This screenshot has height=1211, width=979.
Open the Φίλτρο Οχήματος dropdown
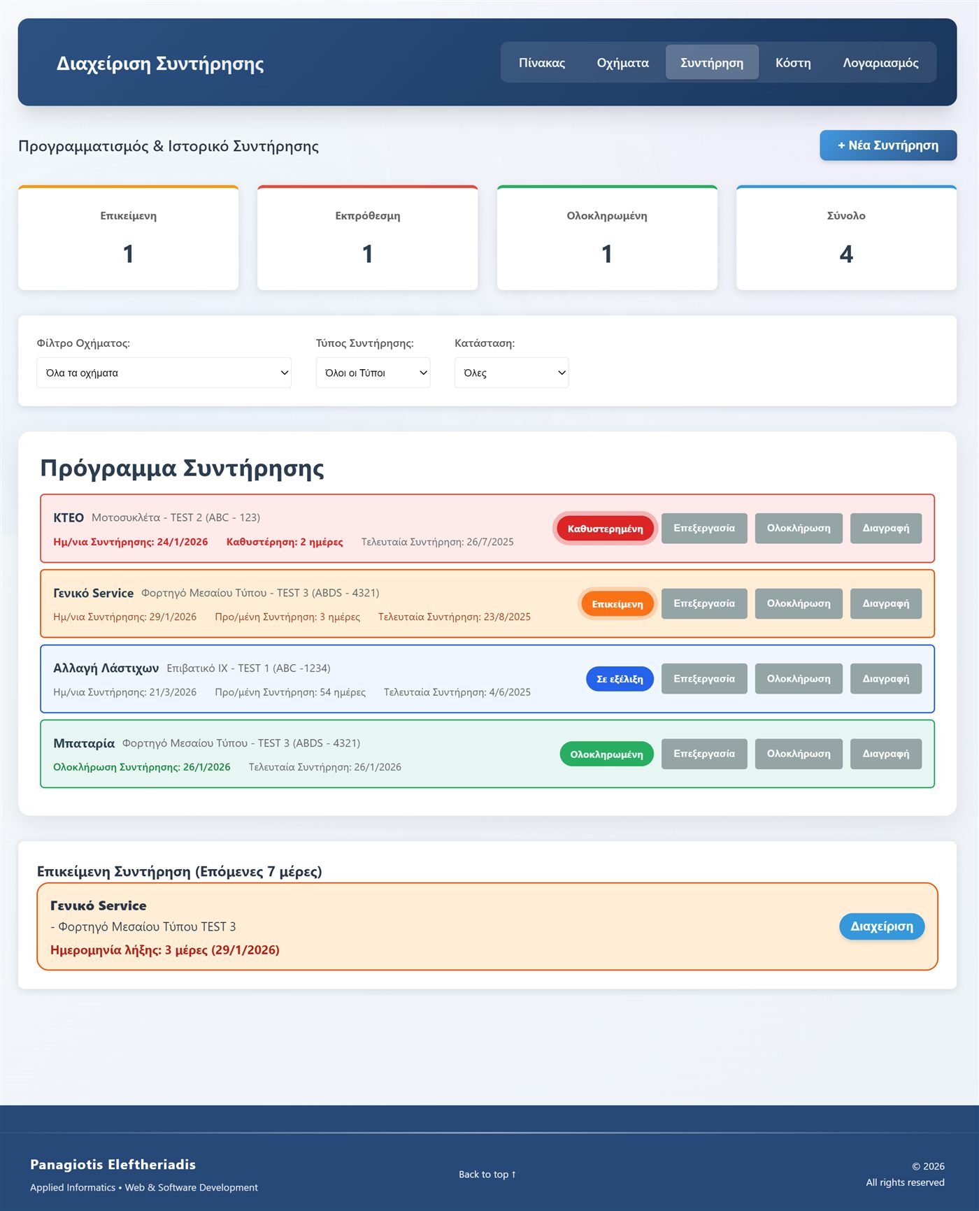(164, 373)
